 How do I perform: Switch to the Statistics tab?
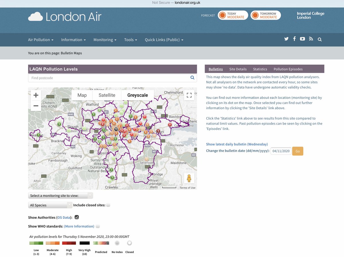260,69
